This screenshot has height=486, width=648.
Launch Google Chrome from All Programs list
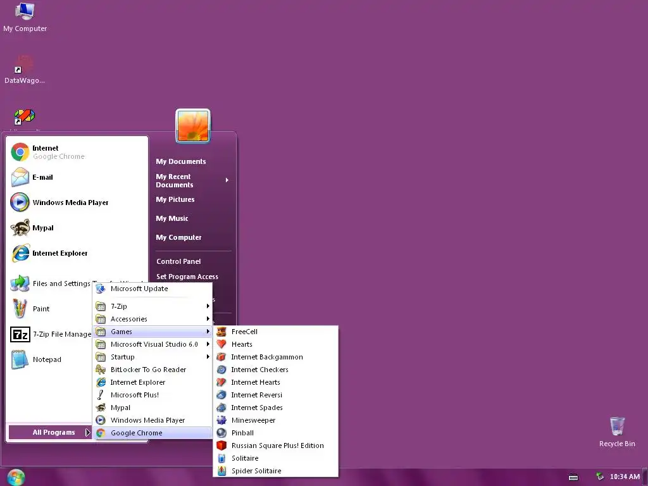coord(152,433)
